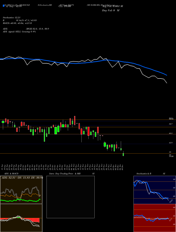Click the blue Stochastics chart panel
This screenshot has width=176, height=232.
click(x=155, y=190)
